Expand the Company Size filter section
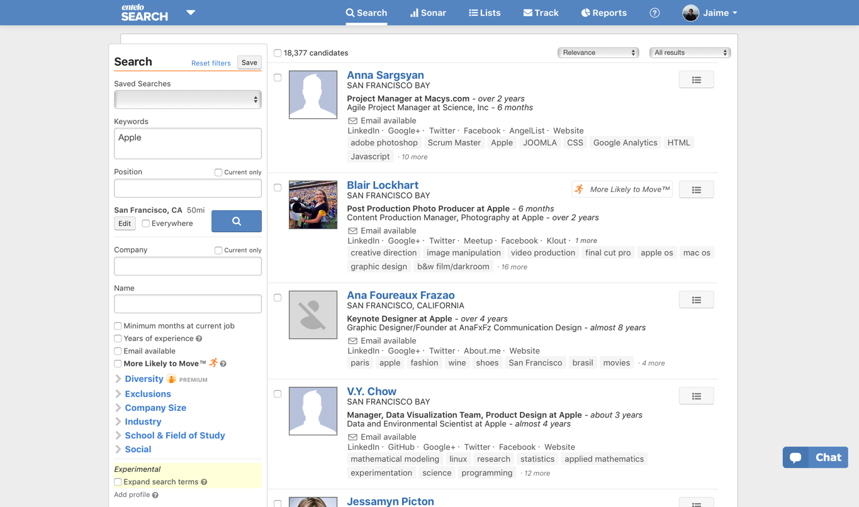 [x=155, y=408]
